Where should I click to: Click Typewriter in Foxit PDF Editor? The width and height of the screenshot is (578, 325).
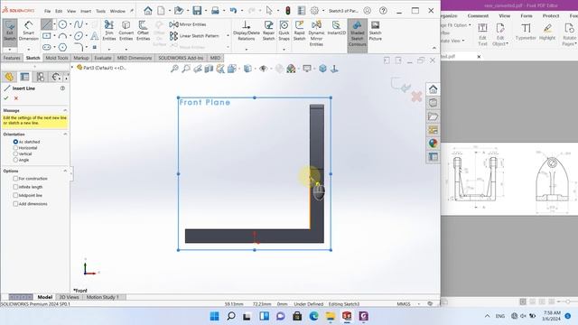tap(526, 32)
